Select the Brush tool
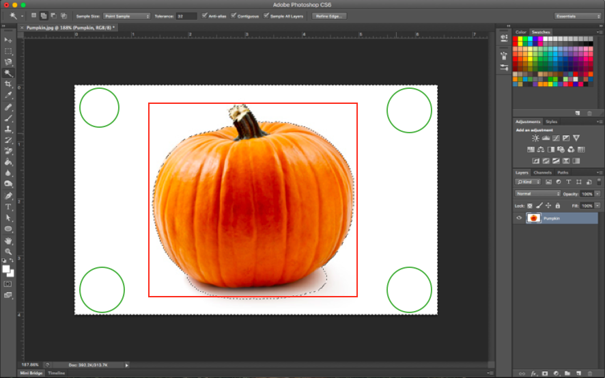 (8, 118)
